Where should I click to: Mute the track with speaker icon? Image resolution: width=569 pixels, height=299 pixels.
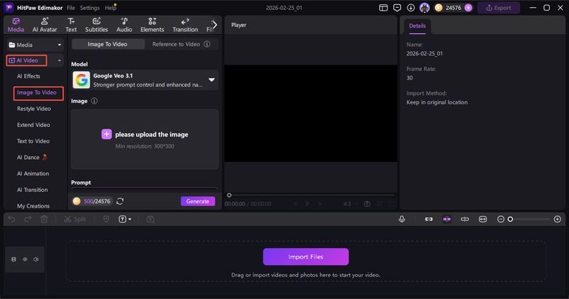(x=36, y=259)
